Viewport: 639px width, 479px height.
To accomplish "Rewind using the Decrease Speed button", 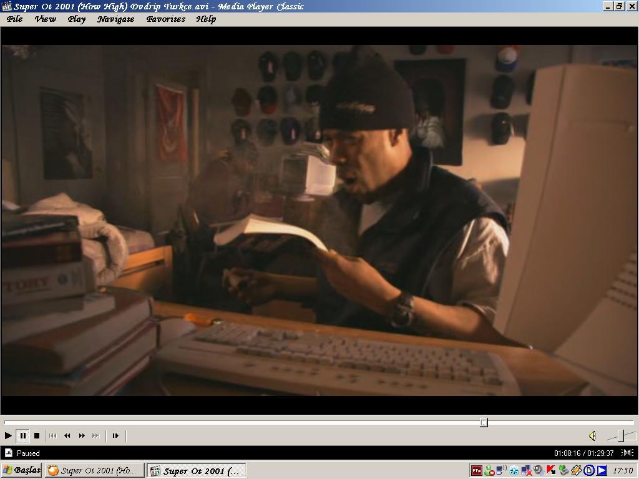I will pyautogui.click(x=67, y=435).
